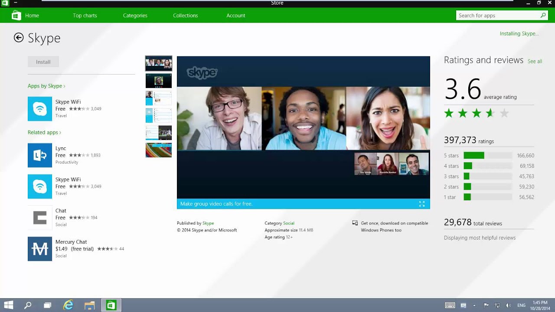Click the Lync app title text
The image size is (555, 312).
61,148
